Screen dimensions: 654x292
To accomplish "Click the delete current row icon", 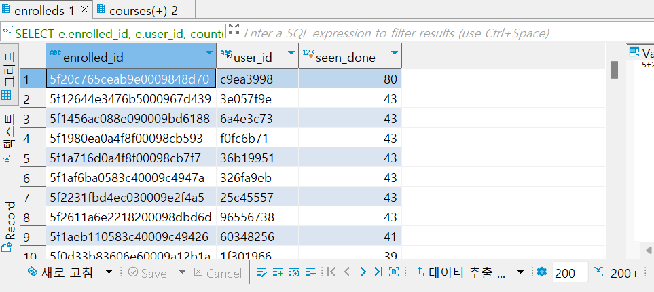I will pos(310,272).
